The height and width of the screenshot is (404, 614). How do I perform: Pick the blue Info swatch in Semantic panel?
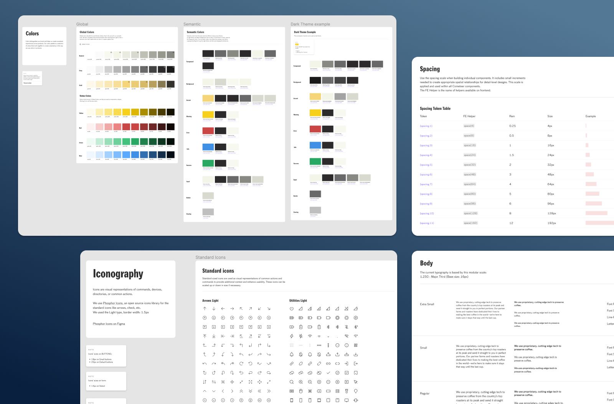tap(208, 147)
